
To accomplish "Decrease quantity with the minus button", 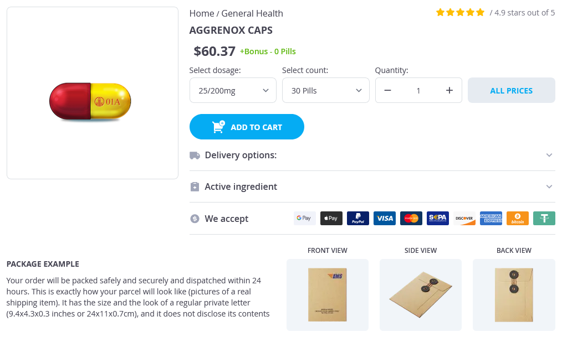I will tap(387, 91).
